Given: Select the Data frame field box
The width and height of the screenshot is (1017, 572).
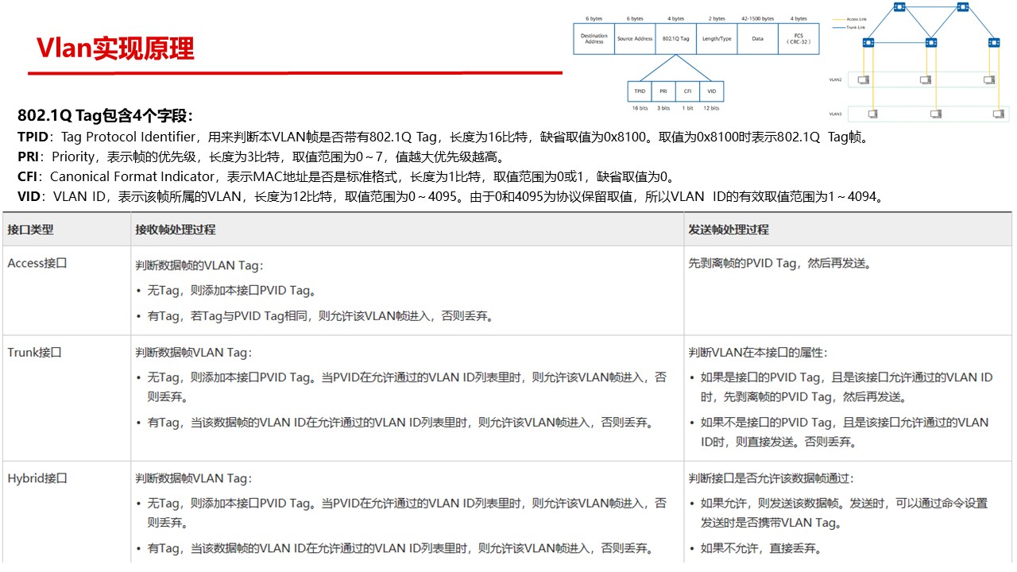Looking at the screenshot, I should [x=757, y=38].
